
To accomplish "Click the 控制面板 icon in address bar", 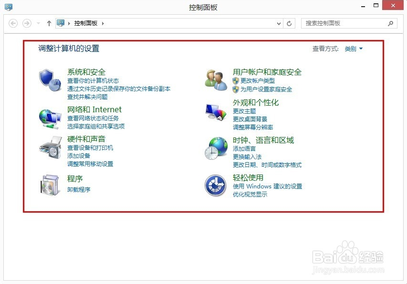I will tap(60, 22).
